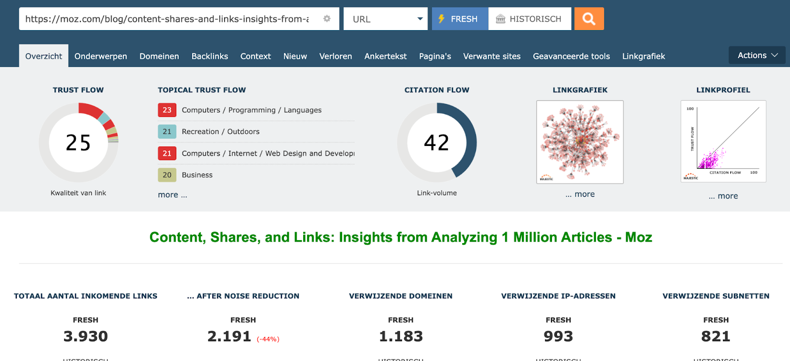Click the TOTAAL AANTAL INKOMENDE LINKS heading
Image resolution: width=790 pixels, height=361 pixels.
pos(85,296)
